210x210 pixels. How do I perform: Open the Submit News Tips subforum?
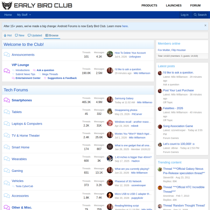pos(25,74)
